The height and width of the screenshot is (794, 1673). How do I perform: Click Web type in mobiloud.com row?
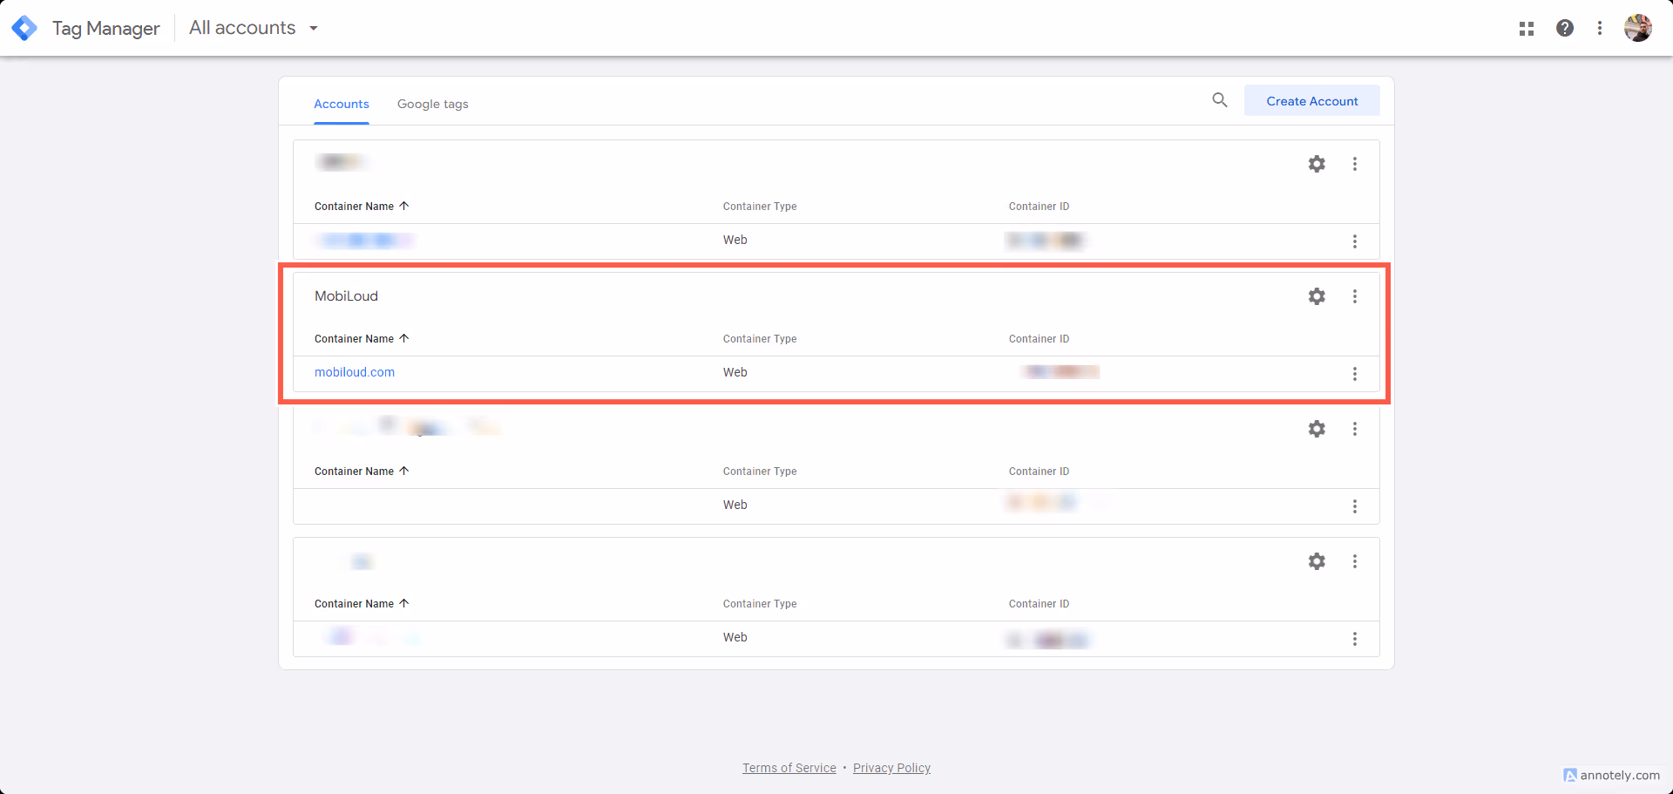tap(735, 372)
